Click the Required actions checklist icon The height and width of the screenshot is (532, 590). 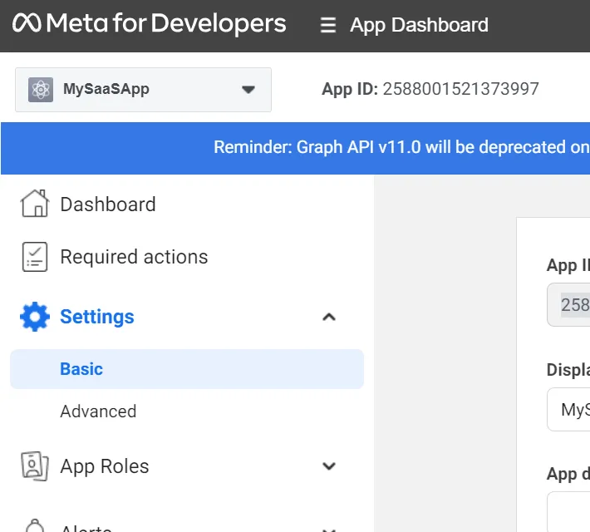(35, 257)
